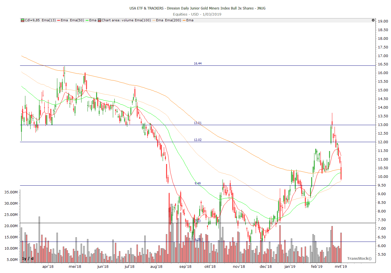Click the 16.44 horizontal level label
Screen dimensions: 391x273
[x=198, y=63]
